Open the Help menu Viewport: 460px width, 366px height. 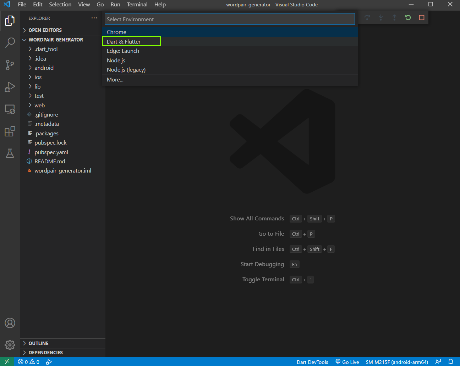click(x=160, y=4)
